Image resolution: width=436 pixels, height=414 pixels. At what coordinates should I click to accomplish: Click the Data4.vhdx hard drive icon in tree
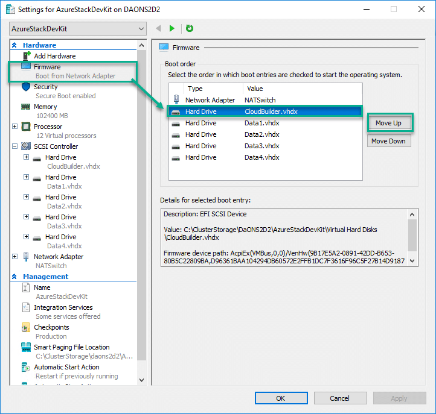[x=37, y=239]
